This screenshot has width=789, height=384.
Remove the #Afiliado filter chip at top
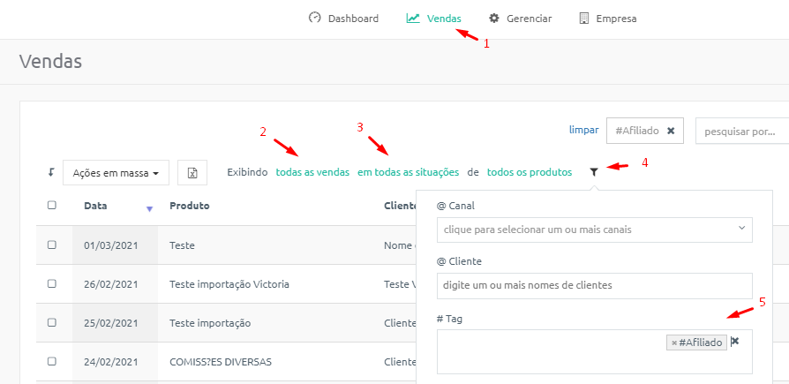click(x=670, y=131)
